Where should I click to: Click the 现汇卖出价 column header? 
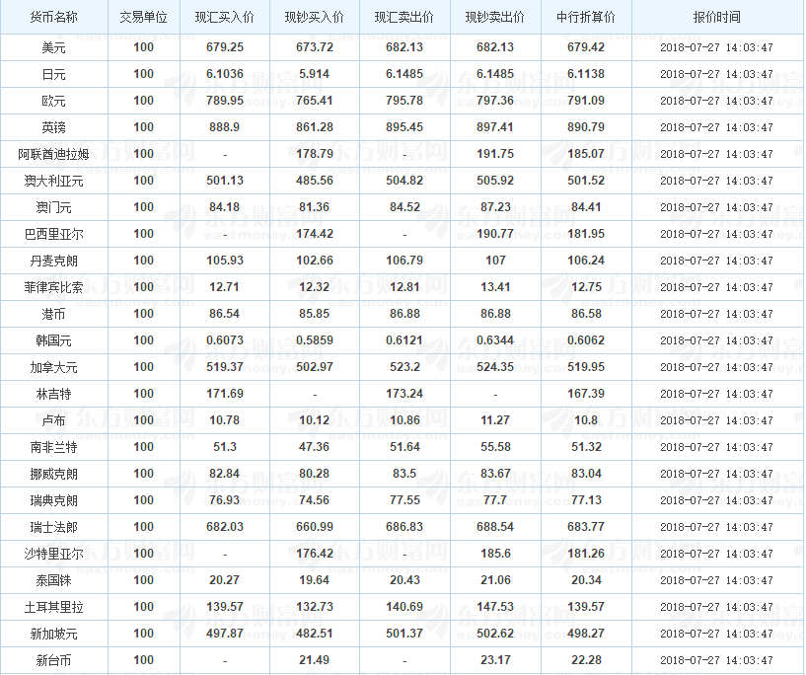click(404, 18)
